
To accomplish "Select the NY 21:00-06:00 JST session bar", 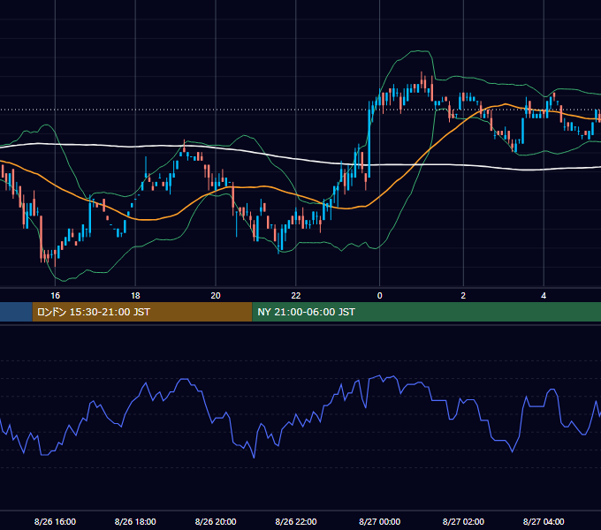I will [x=427, y=312].
